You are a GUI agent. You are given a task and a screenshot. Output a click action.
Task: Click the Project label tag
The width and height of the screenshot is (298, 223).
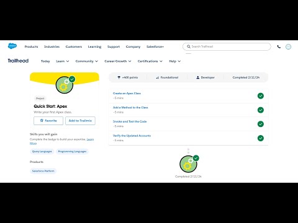tap(40, 98)
